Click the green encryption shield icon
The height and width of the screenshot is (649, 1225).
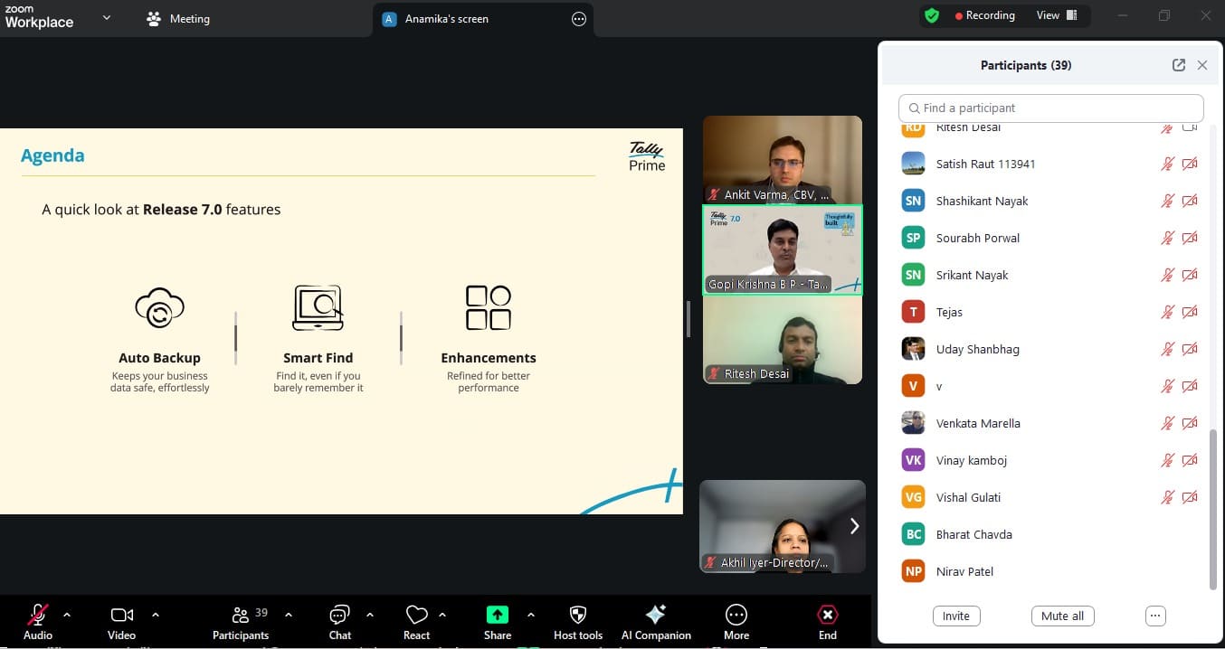(931, 15)
